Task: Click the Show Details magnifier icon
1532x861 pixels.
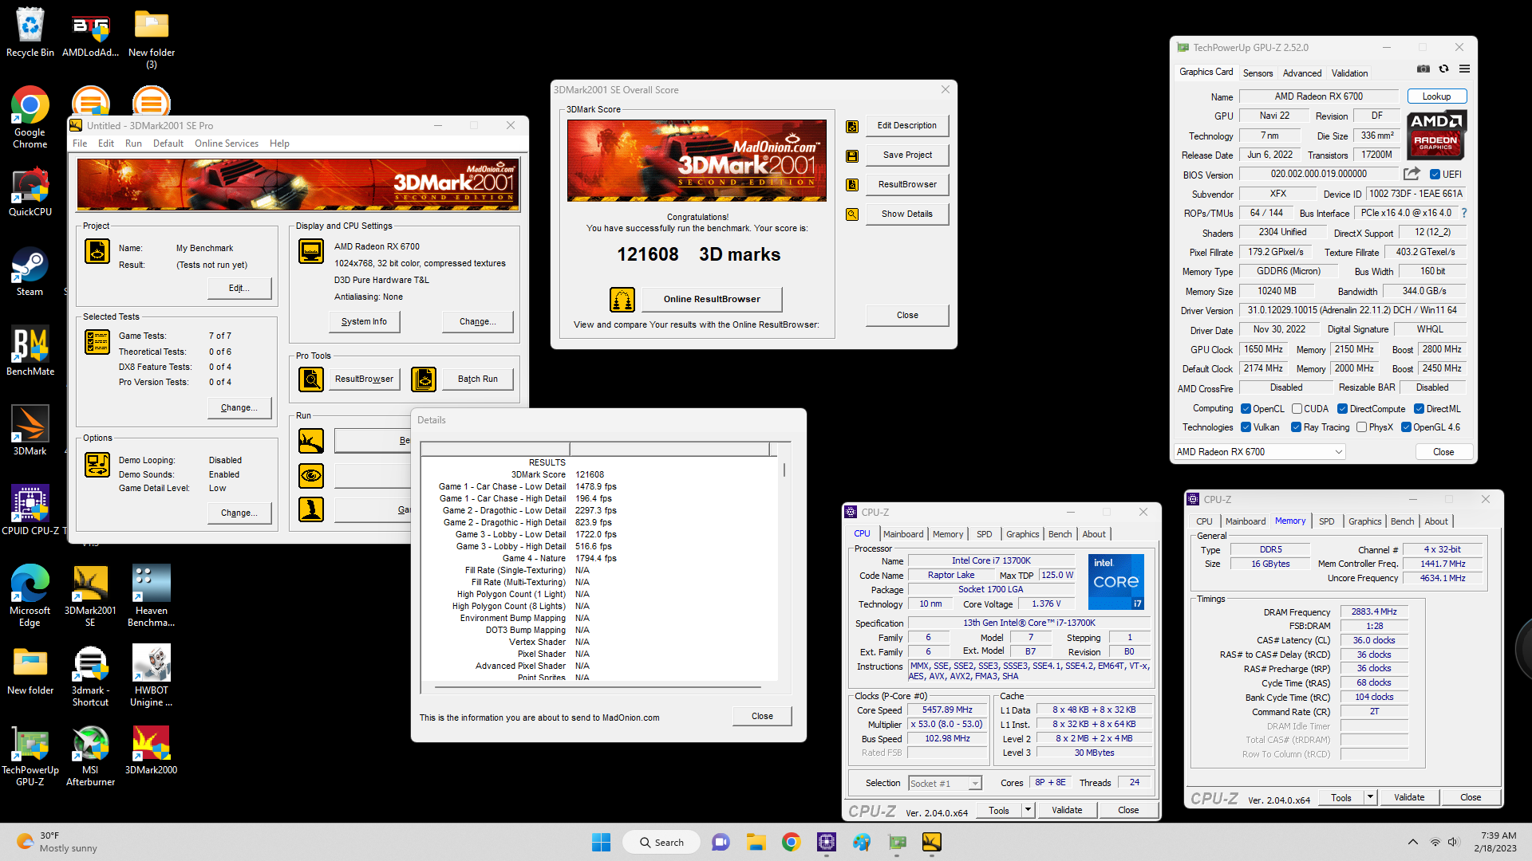Action: (x=852, y=214)
